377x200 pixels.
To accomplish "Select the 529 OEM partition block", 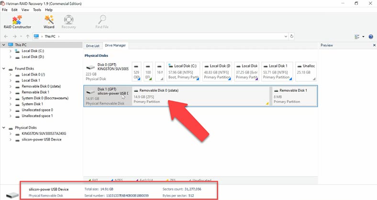I will click(136, 72).
